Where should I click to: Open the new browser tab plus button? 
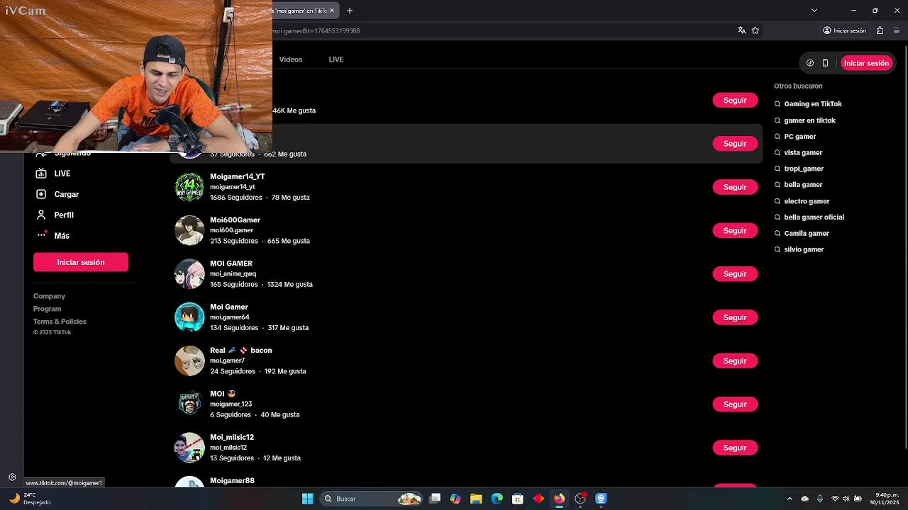(x=350, y=11)
